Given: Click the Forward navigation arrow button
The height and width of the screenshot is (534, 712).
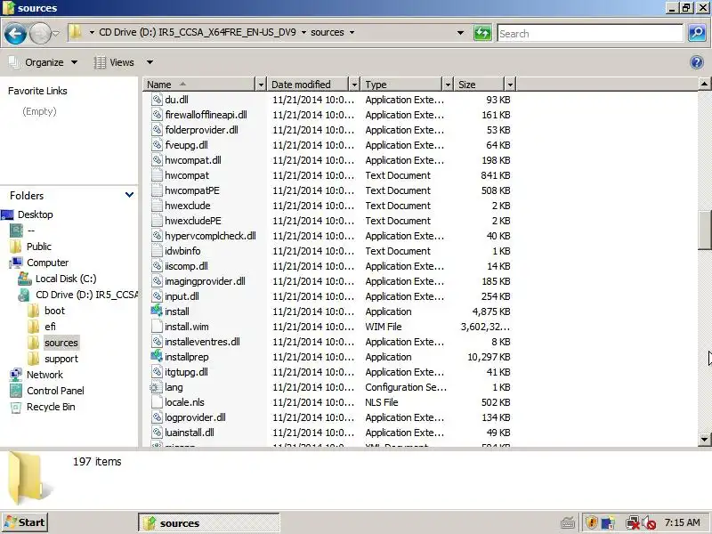Looking at the screenshot, I should 40,34.
